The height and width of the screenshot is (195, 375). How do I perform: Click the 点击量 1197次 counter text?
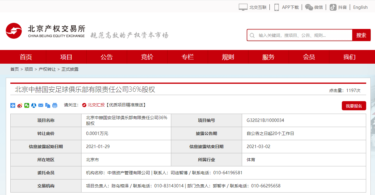(x=345, y=90)
